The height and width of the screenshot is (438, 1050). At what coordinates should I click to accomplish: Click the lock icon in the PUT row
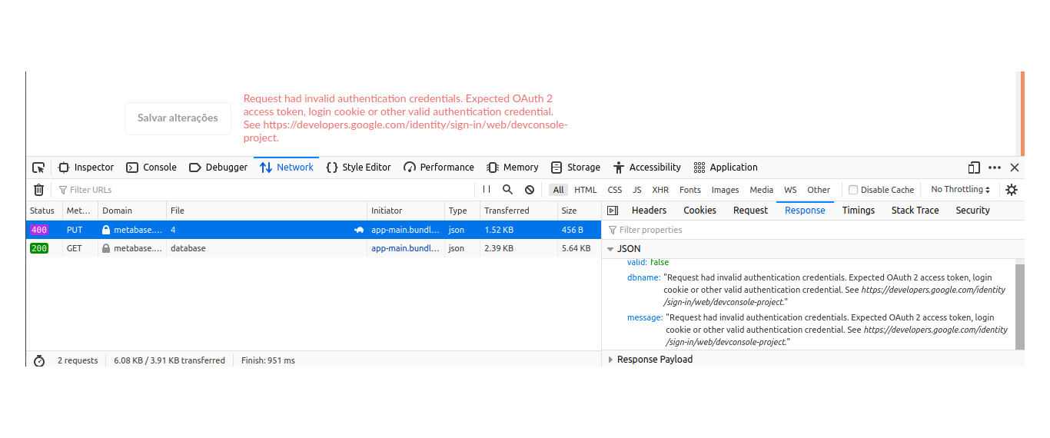point(106,230)
